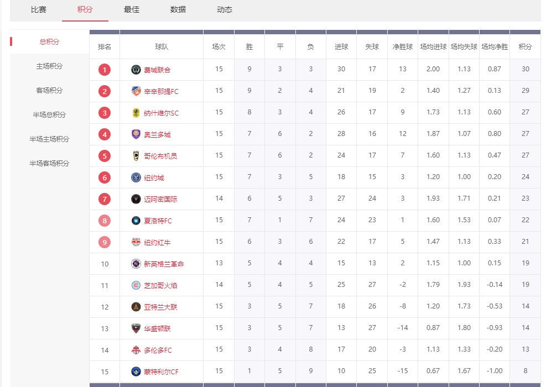Show 半场总积分 from the sidebar
This screenshot has height=387, width=546.
[49, 115]
